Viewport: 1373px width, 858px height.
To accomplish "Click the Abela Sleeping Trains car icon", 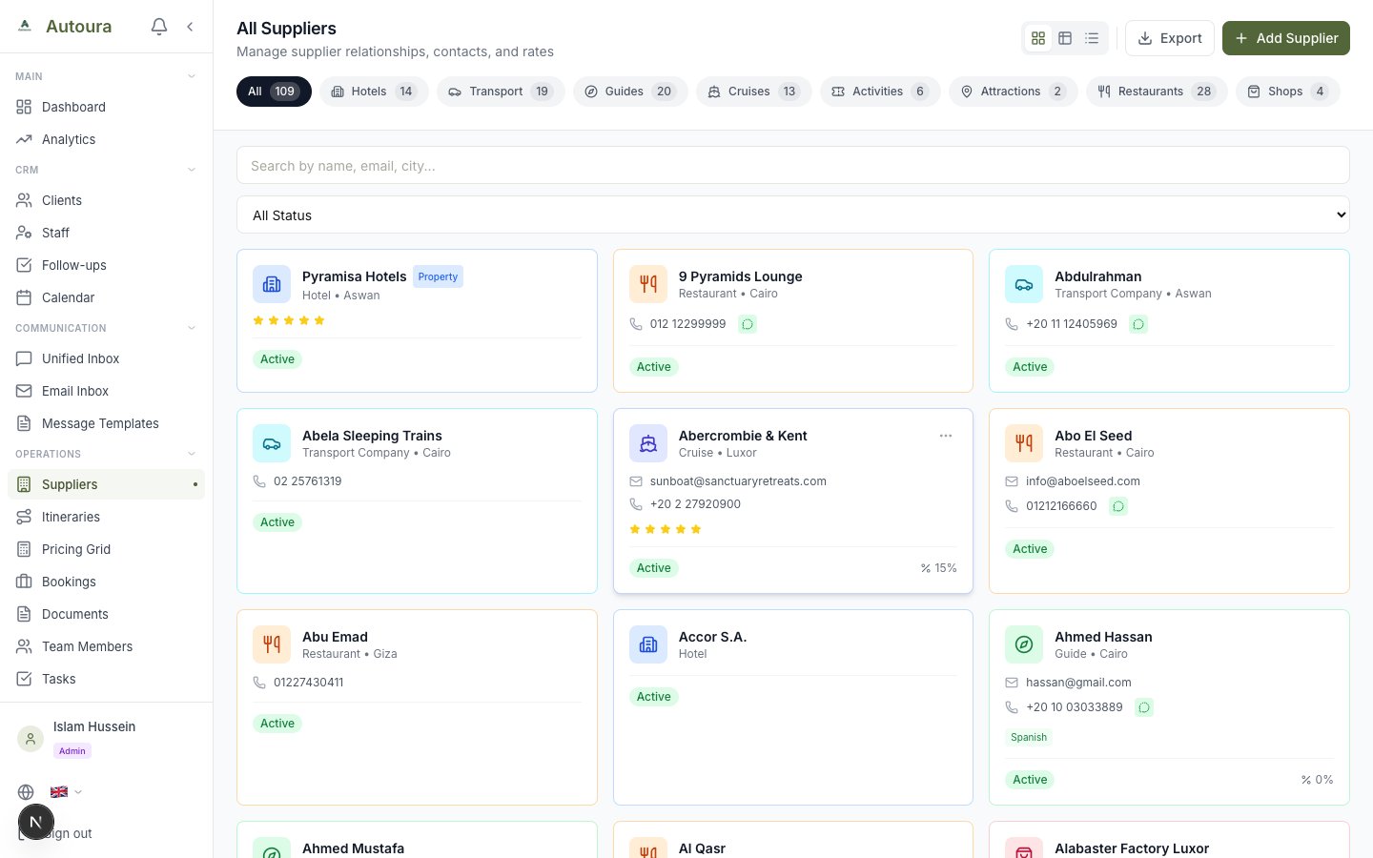I will coord(272,443).
